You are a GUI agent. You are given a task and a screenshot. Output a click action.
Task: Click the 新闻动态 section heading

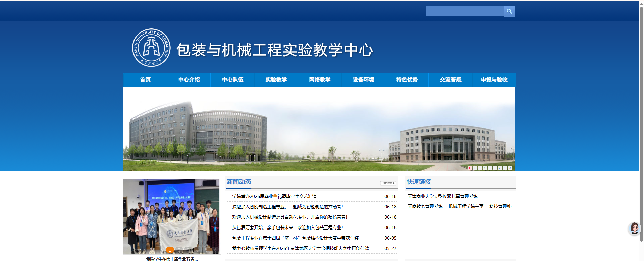tap(239, 182)
